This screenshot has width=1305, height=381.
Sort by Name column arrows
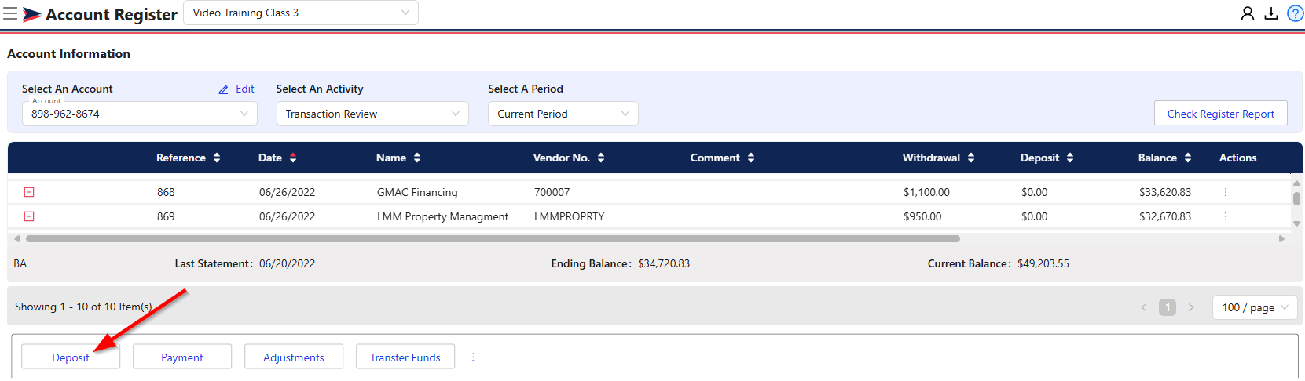[417, 158]
